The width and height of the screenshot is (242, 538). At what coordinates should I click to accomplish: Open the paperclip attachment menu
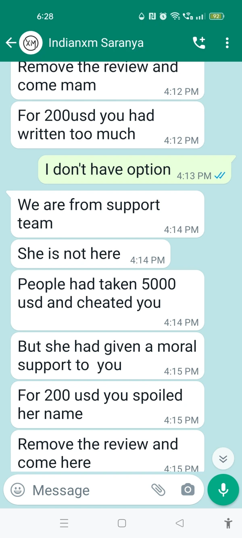[159, 490]
